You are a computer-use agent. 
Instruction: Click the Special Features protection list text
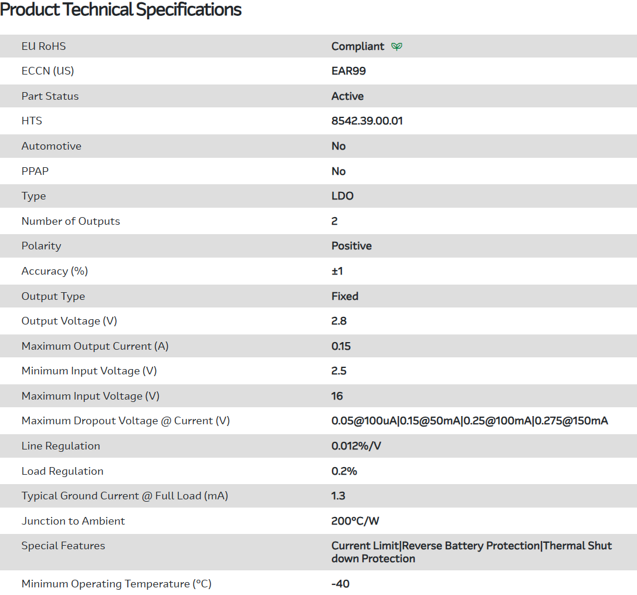coord(471,552)
